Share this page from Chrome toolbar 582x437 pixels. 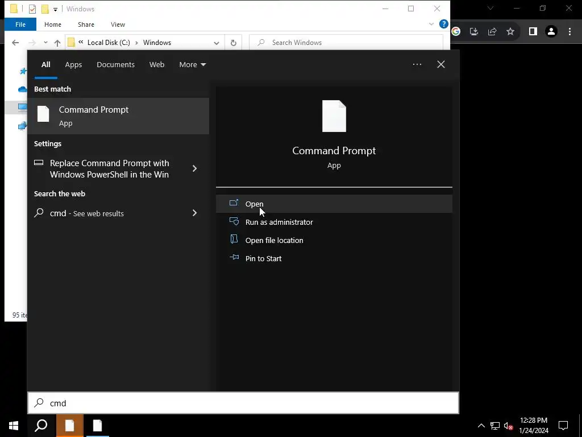click(x=492, y=32)
